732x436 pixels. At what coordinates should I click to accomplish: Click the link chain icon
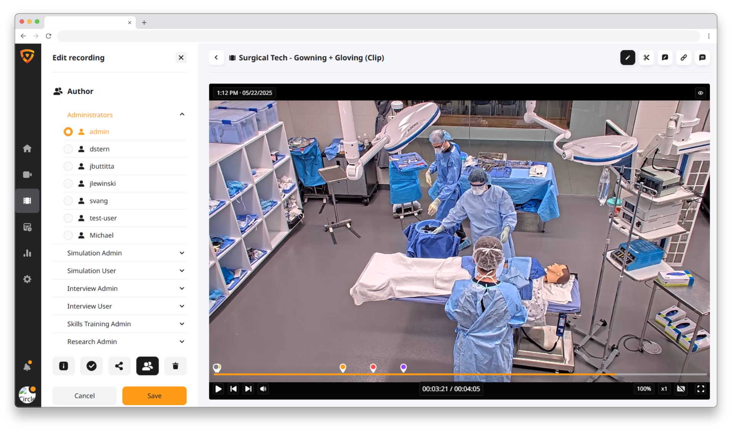(684, 58)
